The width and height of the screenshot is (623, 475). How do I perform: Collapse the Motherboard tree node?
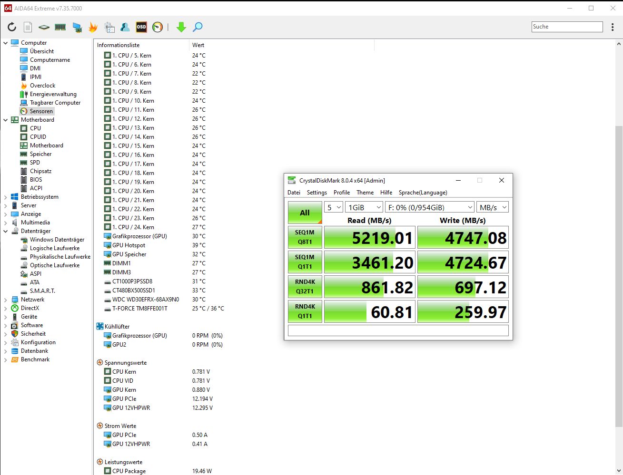point(6,120)
